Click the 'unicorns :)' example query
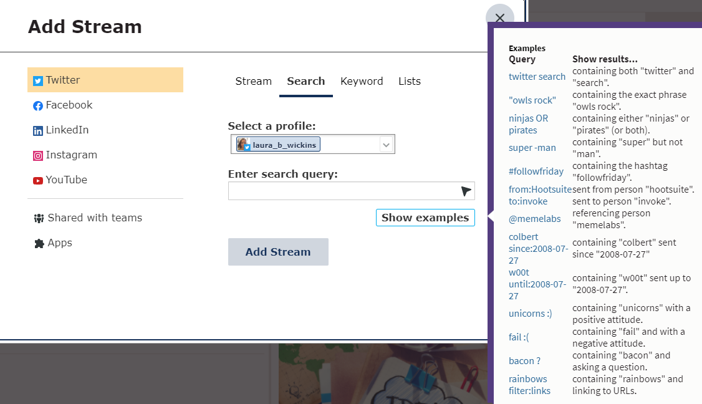The height and width of the screenshot is (404, 702). click(x=530, y=314)
